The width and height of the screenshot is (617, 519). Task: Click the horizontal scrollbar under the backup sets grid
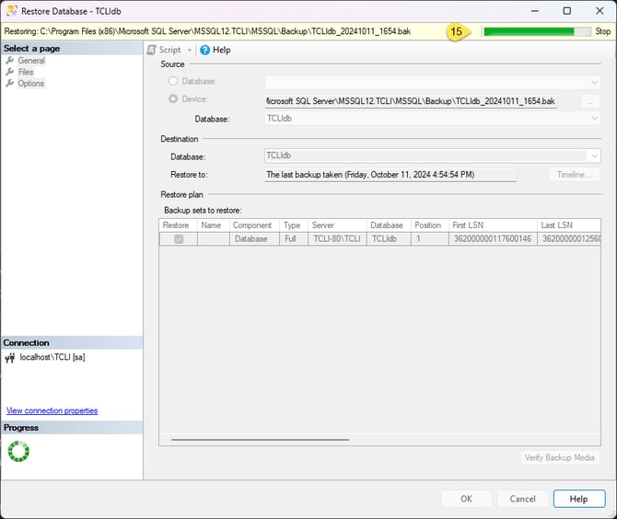[260, 440]
